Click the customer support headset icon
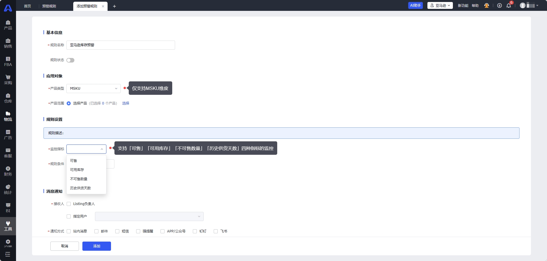 point(486,6)
